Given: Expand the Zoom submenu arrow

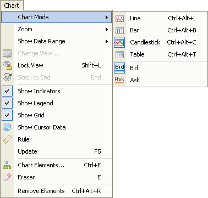Looking at the screenshot, I should pyautogui.click(x=107, y=29).
